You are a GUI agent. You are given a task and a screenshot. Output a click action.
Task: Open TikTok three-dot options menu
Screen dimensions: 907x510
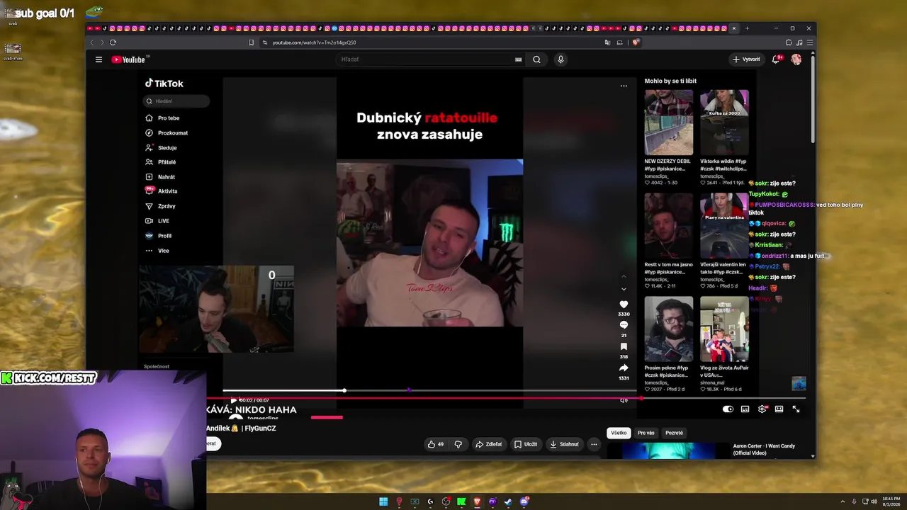point(624,86)
